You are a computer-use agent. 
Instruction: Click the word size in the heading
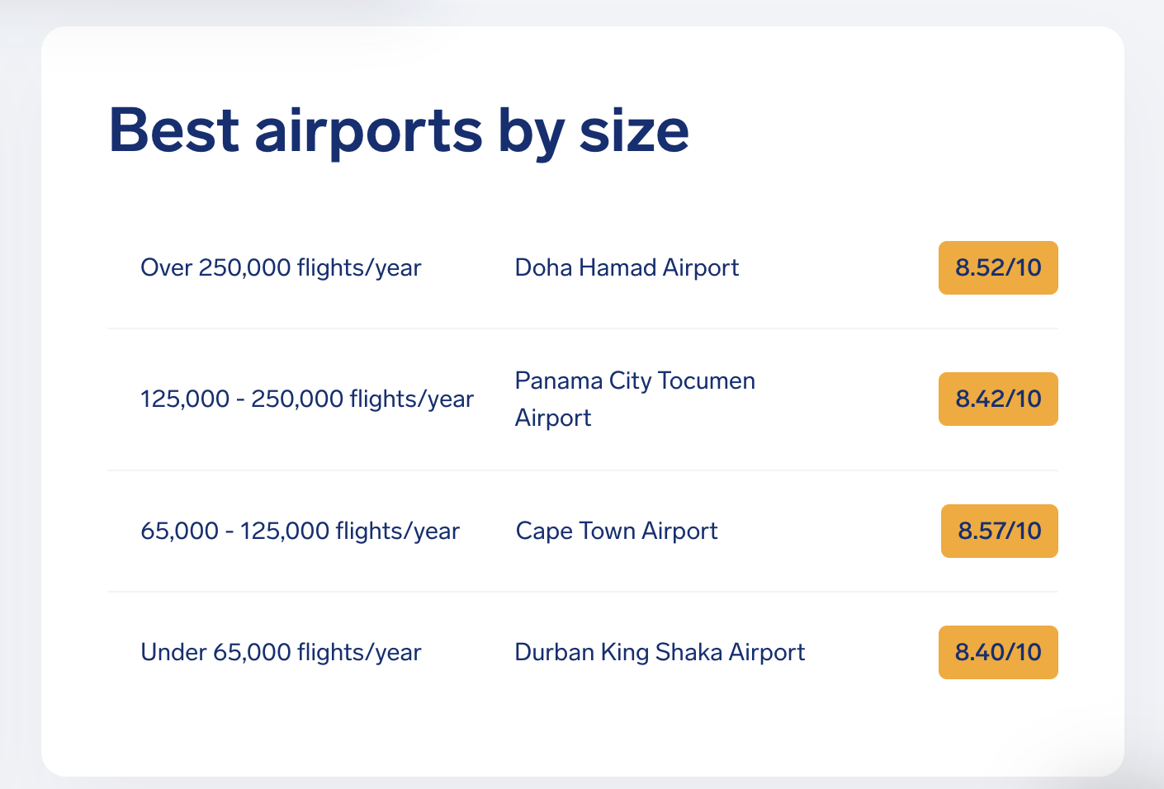(634, 132)
